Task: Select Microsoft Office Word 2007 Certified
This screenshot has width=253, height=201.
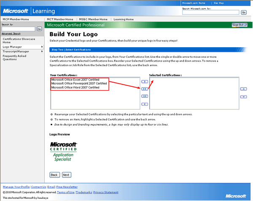Action: (x=75, y=88)
